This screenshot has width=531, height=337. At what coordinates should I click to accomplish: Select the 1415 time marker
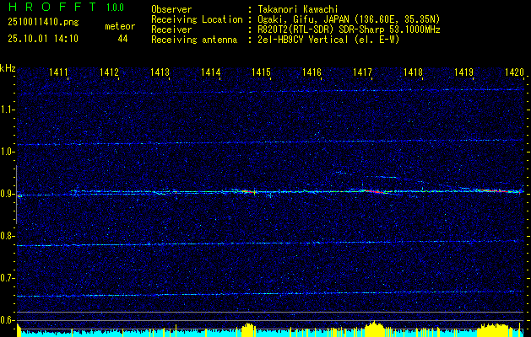261,73
